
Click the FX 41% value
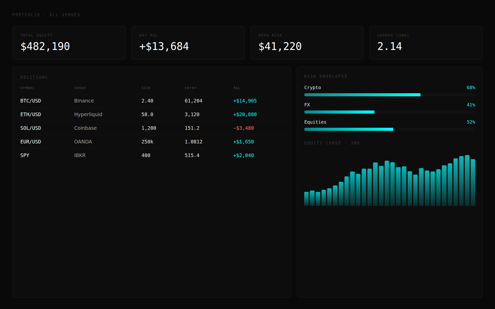471,105
